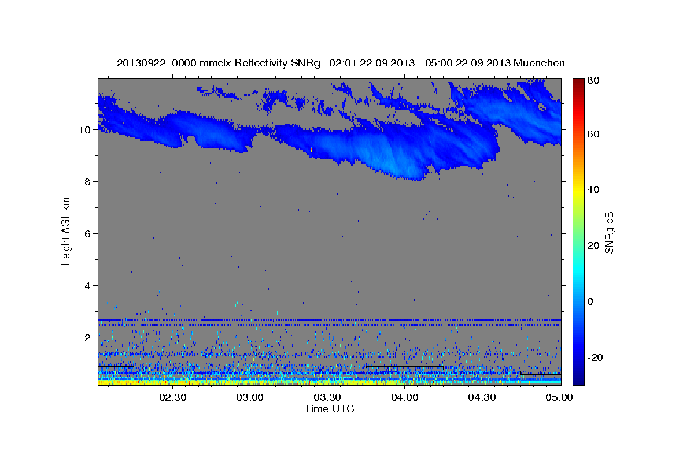Click the 'Height AGL km' axis label

67,230
